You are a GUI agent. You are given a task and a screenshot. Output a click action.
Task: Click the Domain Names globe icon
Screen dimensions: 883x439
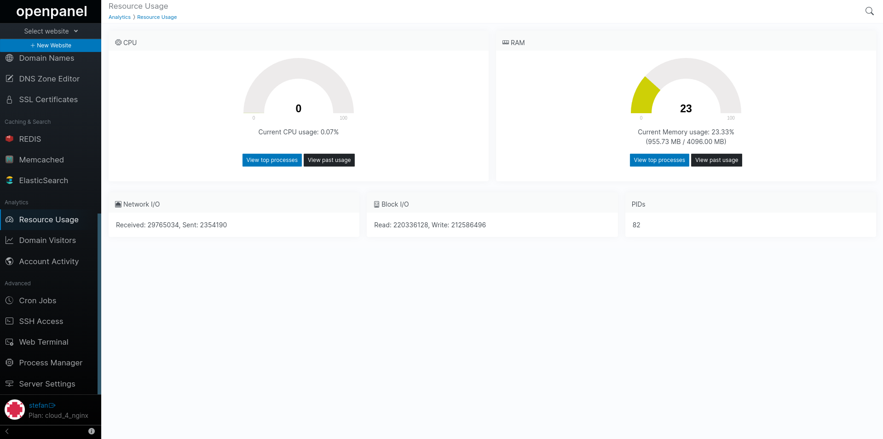[9, 58]
